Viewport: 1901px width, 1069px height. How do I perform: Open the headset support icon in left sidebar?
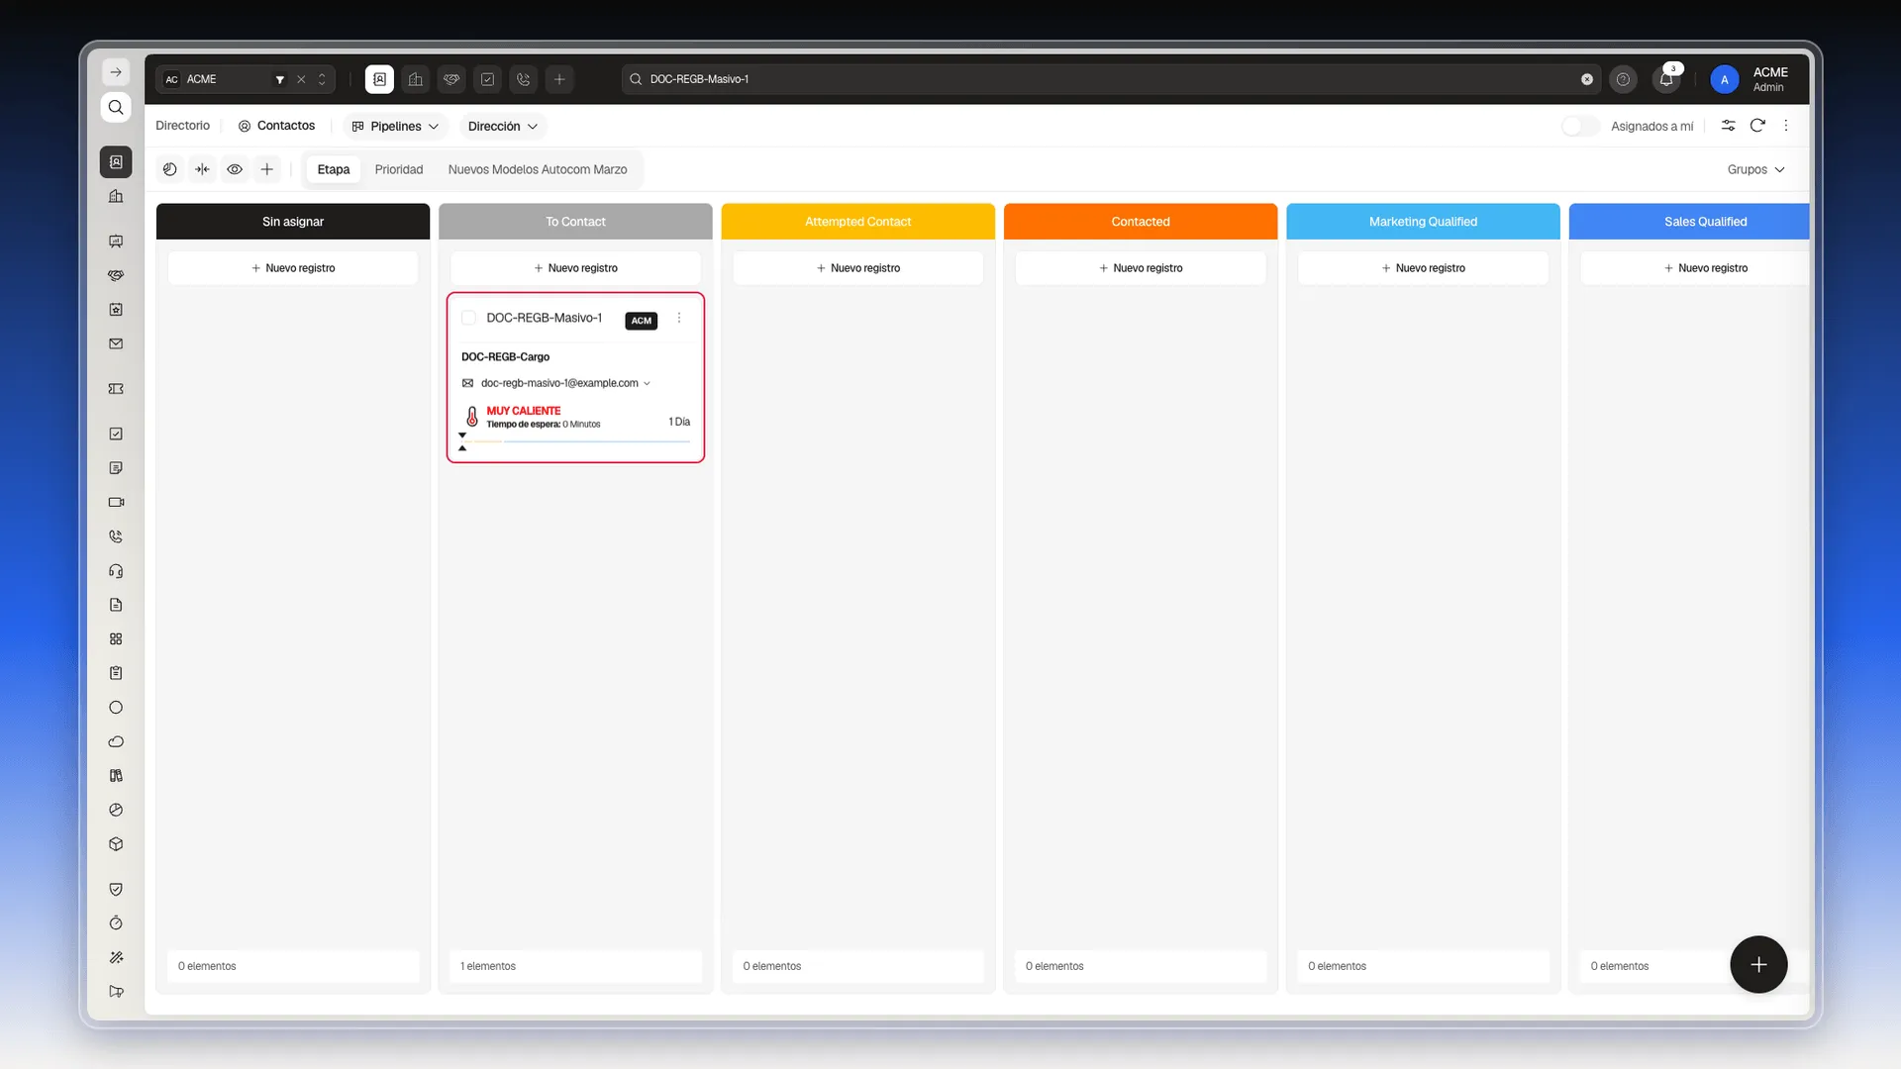[x=116, y=571]
